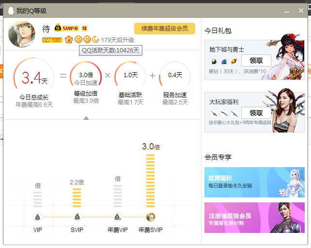Click the 地下城与勇士 title
Screen dimensions: 311x248
227,50
